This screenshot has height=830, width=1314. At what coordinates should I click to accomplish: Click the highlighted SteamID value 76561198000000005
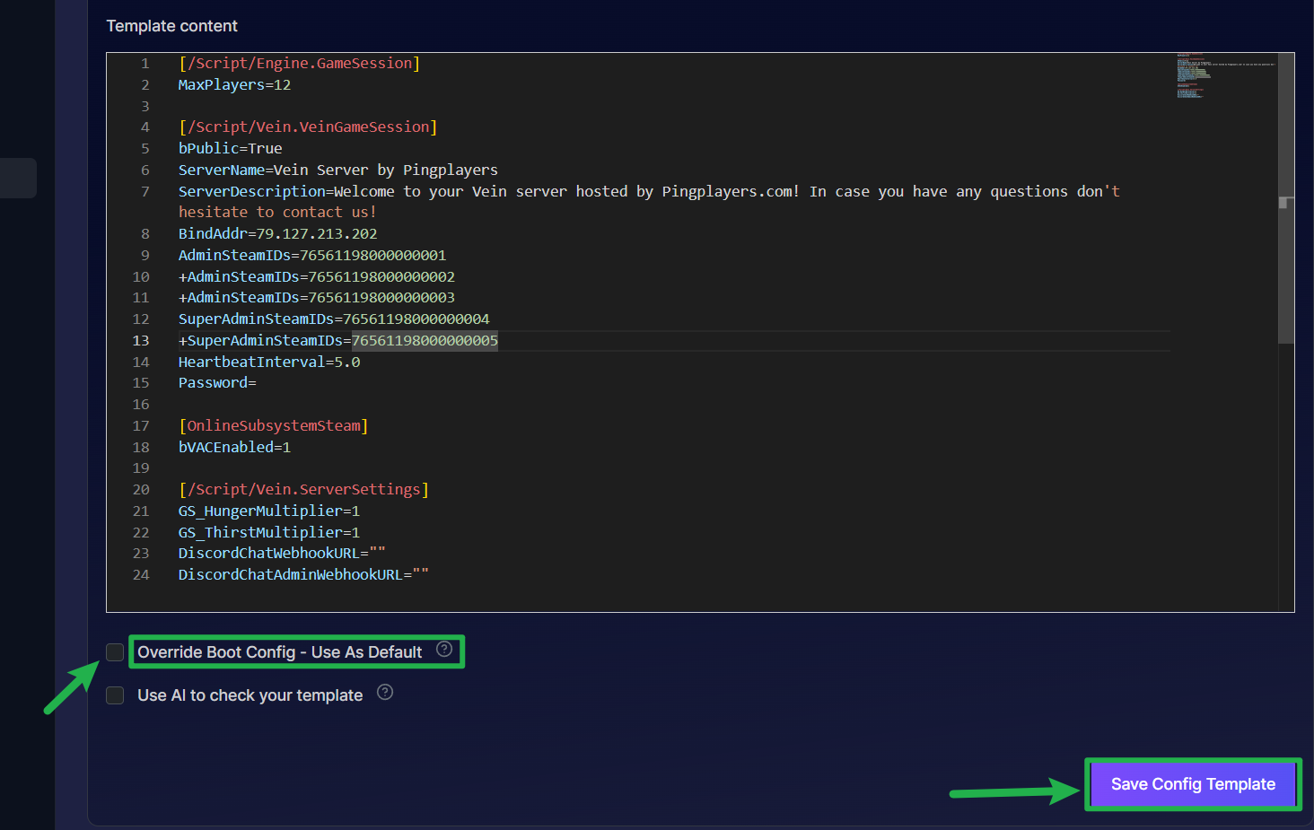click(425, 341)
